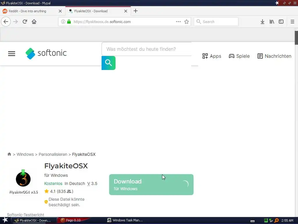The height and width of the screenshot is (224, 298).
Task: Click the green padlock security icon
Action: tap(69, 22)
